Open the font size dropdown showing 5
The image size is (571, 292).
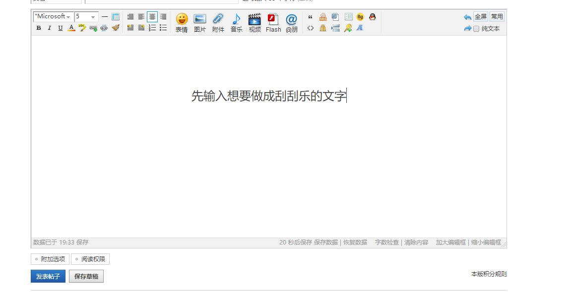(x=86, y=17)
